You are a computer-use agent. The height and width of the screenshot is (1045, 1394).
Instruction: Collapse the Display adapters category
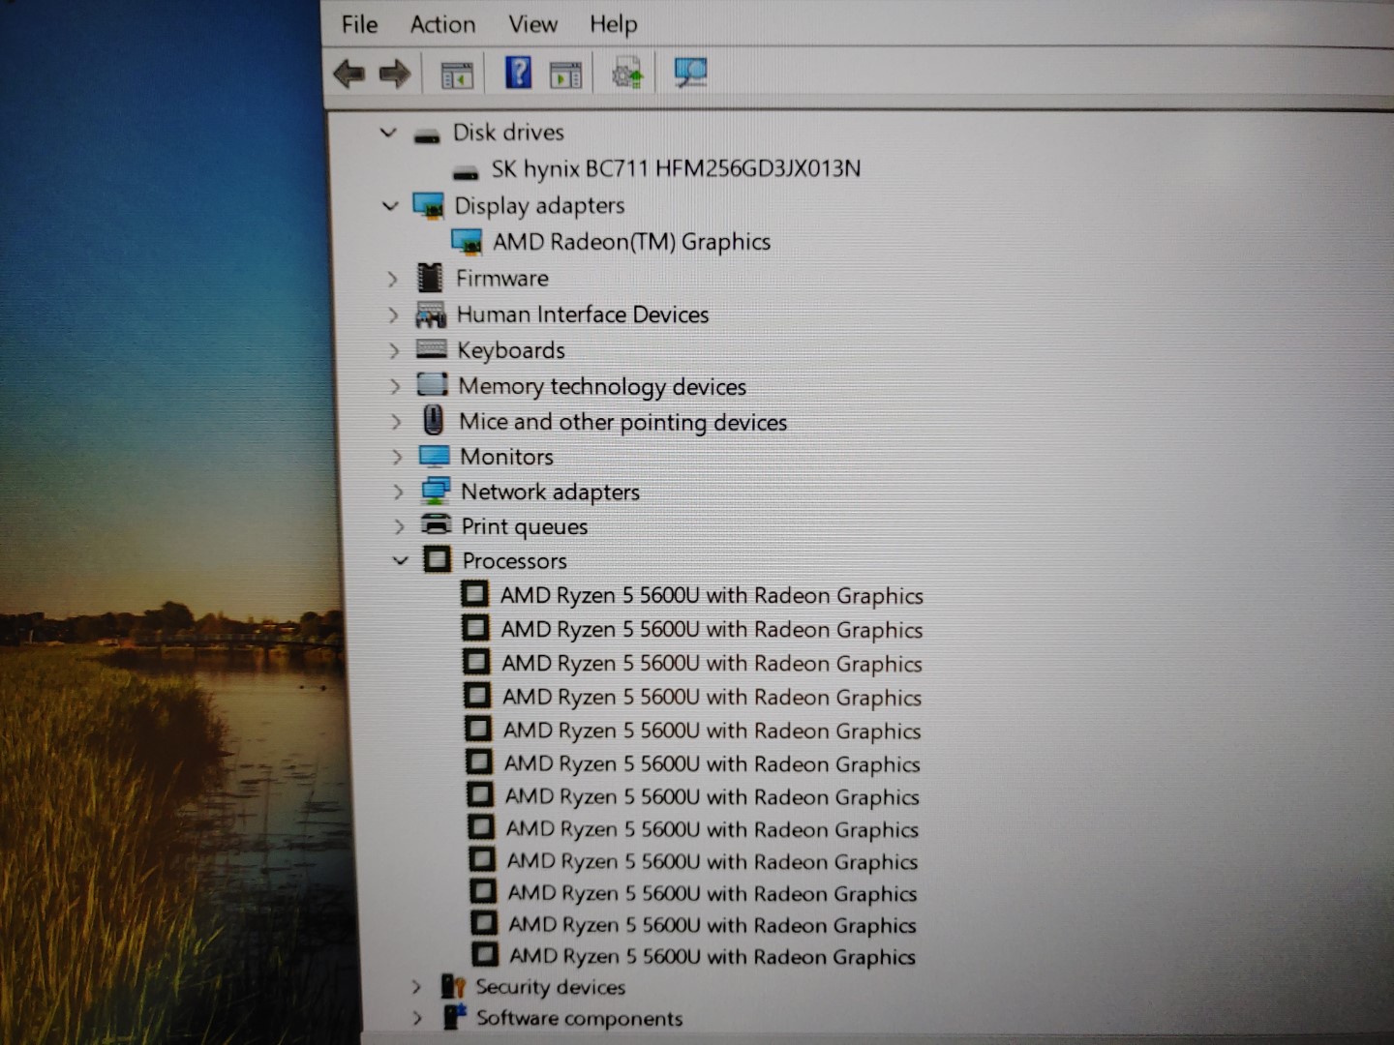(390, 206)
